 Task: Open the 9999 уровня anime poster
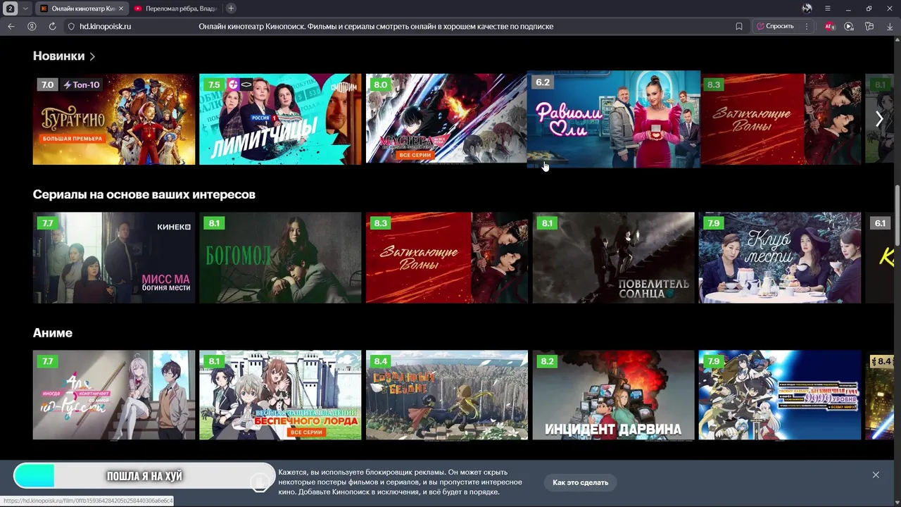(x=780, y=395)
